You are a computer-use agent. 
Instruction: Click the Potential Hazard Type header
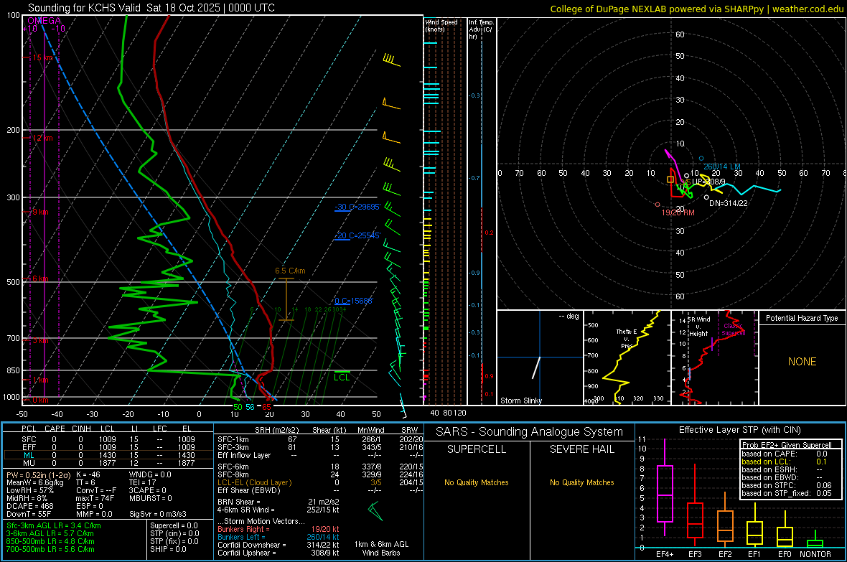pyautogui.click(x=802, y=318)
